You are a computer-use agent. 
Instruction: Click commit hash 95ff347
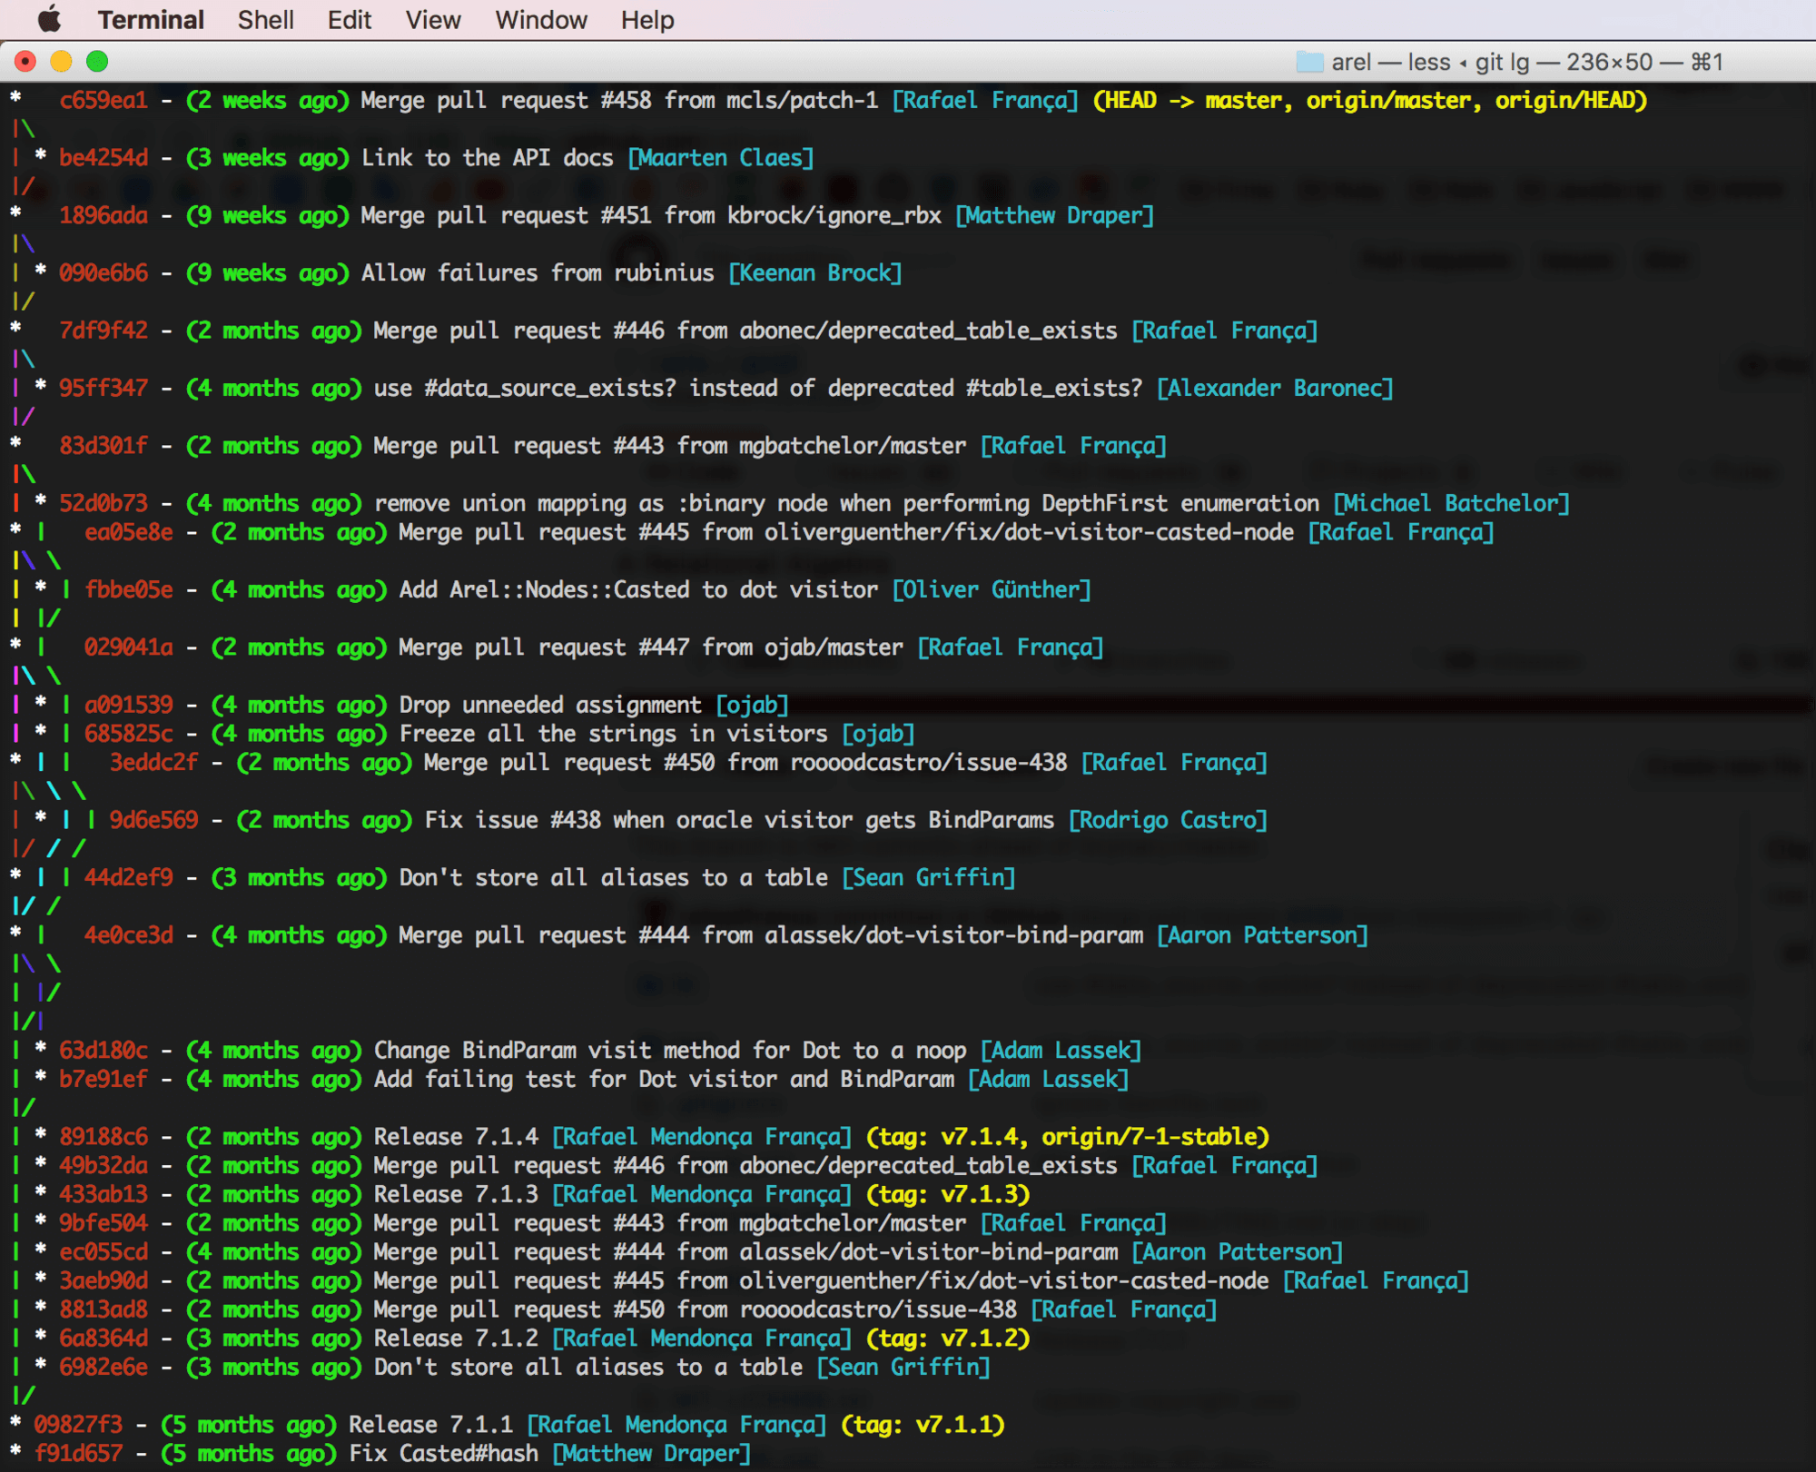pyautogui.click(x=104, y=388)
